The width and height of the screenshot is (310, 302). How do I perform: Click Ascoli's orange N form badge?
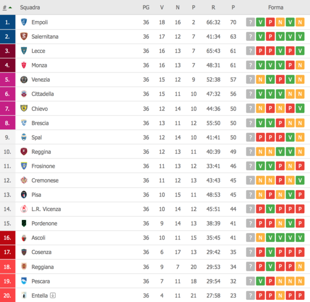(260, 238)
